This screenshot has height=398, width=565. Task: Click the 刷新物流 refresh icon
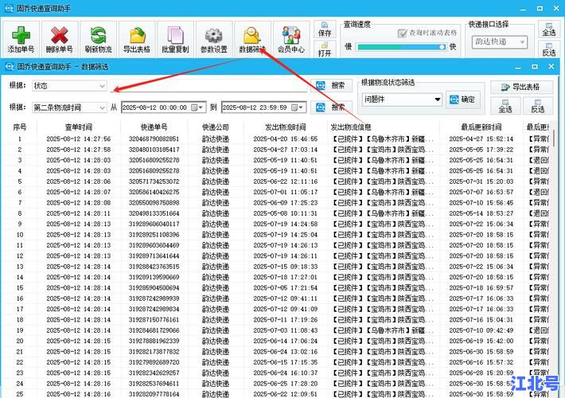pyautogui.click(x=98, y=35)
